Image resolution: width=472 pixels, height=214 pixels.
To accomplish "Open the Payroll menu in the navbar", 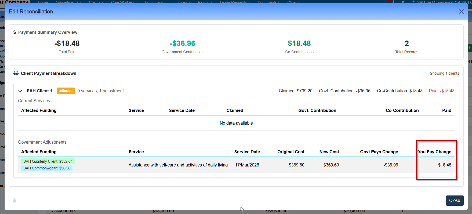I will point(205,2).
